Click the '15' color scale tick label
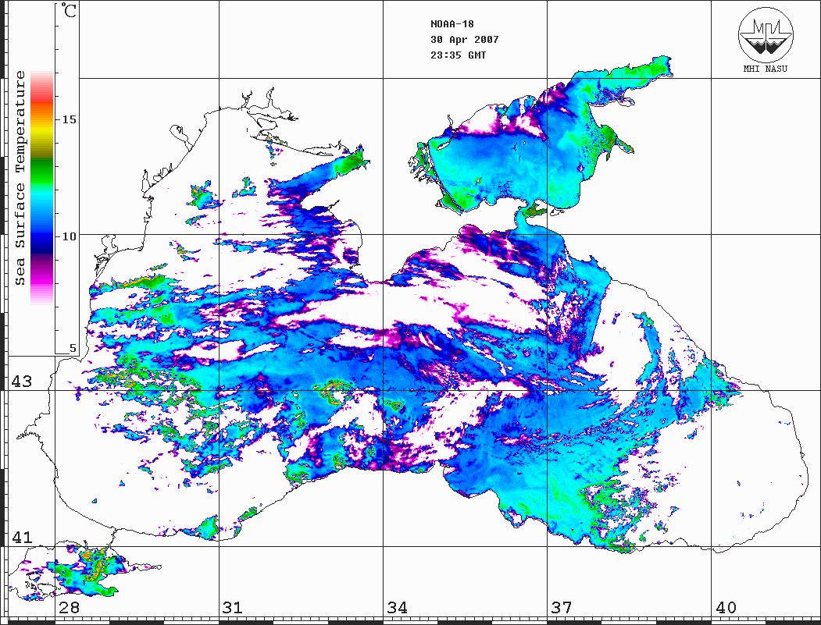The height and width of the screenshot is (625, 821). tap(69, 119)
